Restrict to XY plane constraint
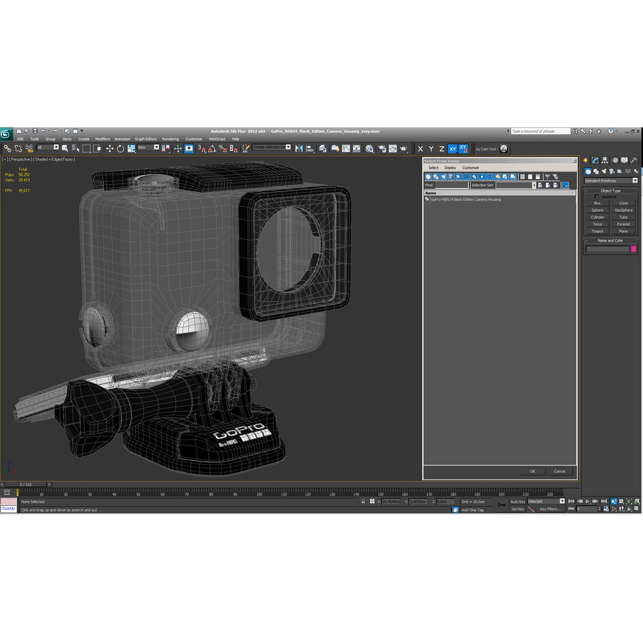Screen dimensions: 643x643 tap(452, 149)
